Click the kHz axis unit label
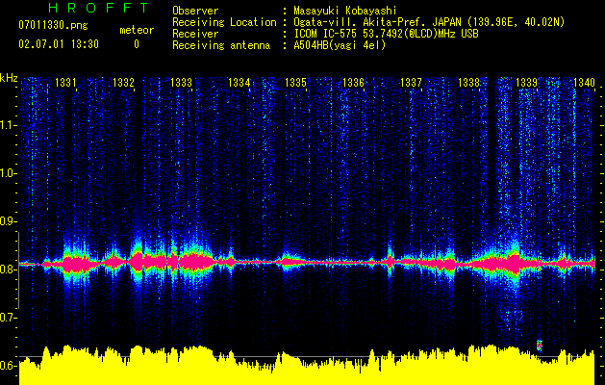This screenshot has width=605, height=385. click(9, 78)
